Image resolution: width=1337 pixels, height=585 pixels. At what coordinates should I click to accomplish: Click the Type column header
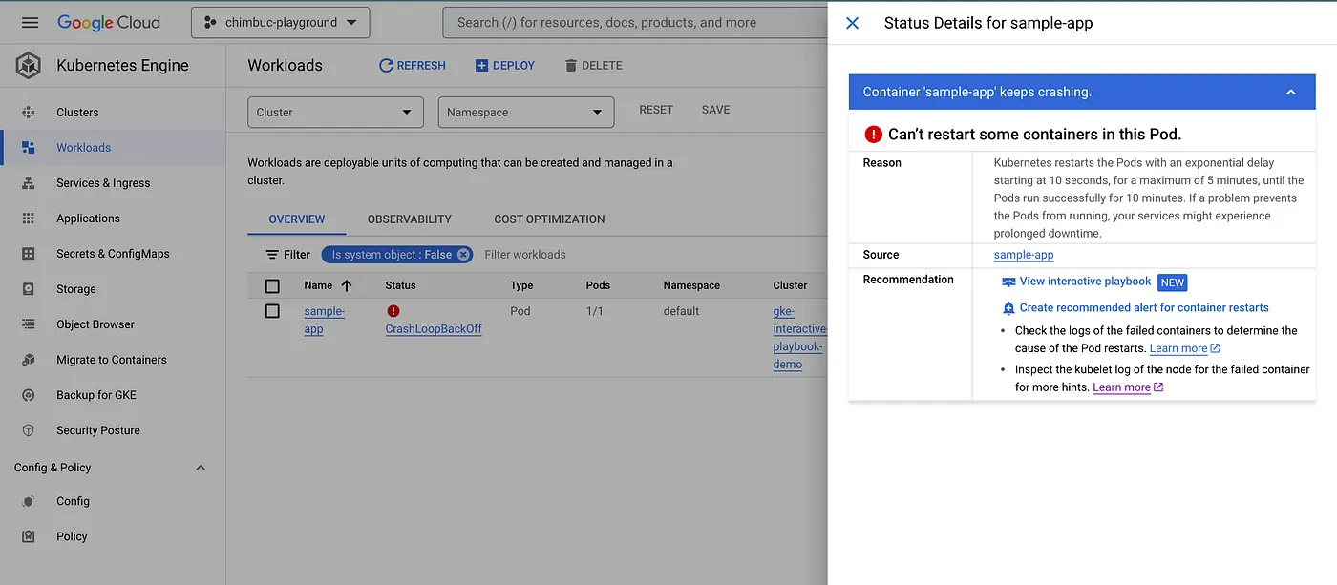point(521,285)
